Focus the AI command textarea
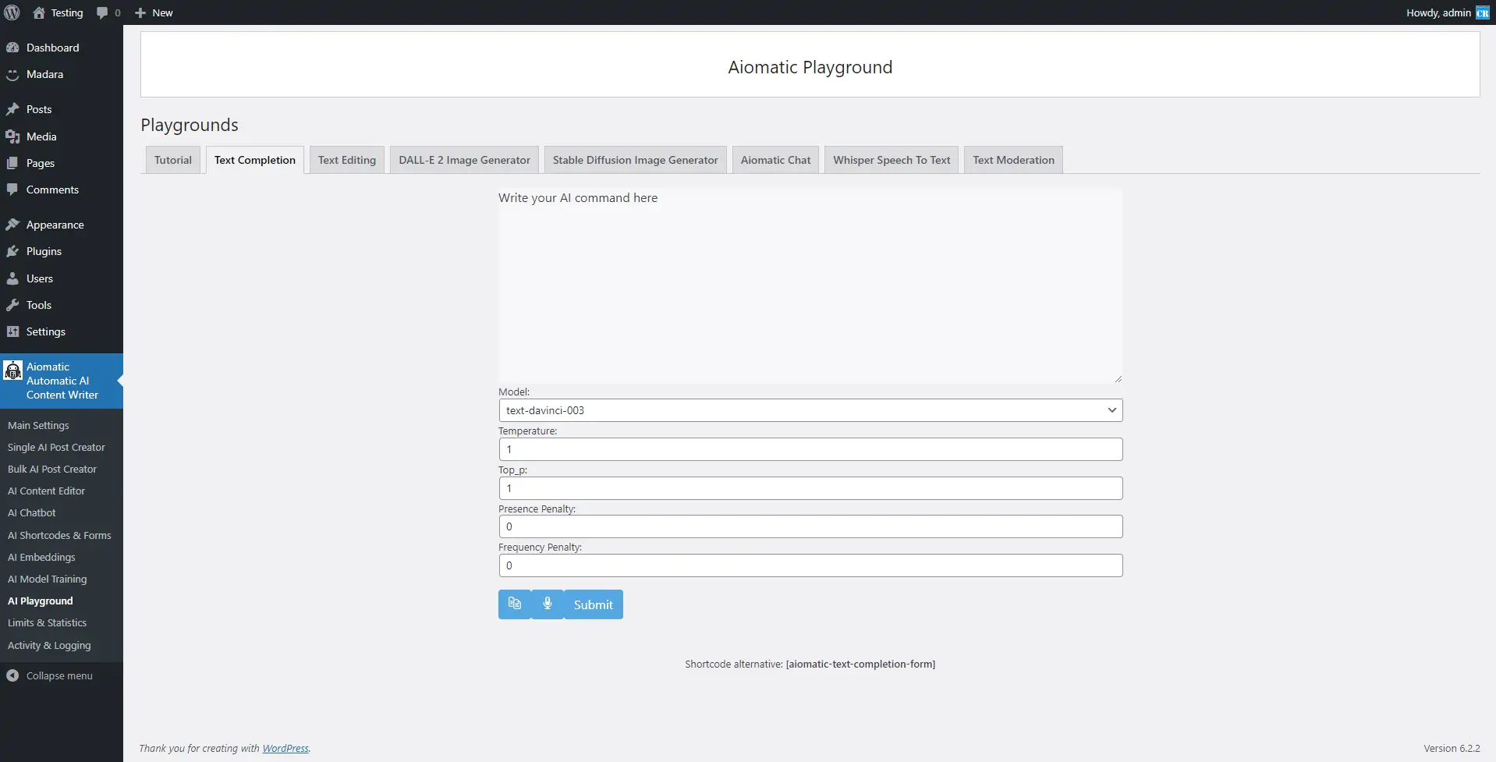1496x762 pixels. (x=810, y=285)
